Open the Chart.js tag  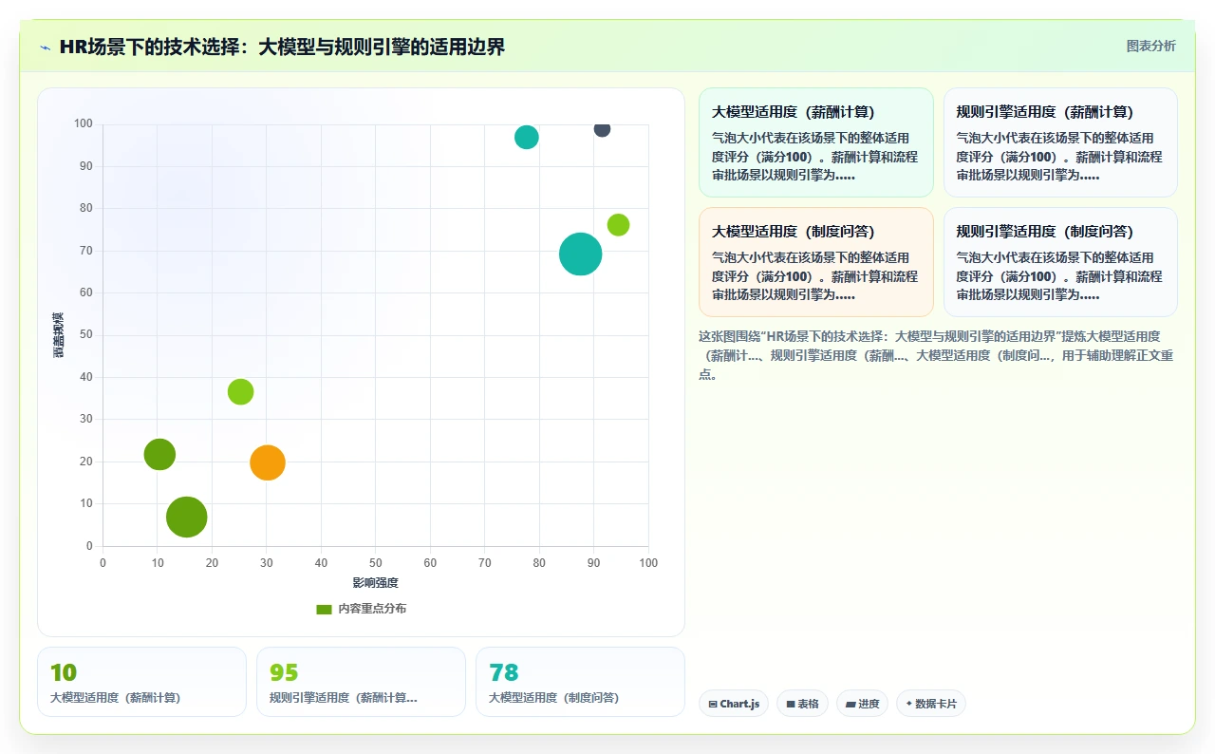(734, 704)
